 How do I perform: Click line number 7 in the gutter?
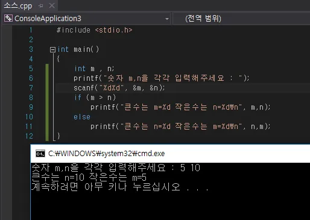coord(31,88)
